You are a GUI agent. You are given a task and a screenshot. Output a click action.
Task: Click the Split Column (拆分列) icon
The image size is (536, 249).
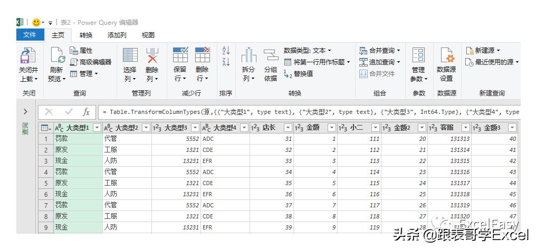pos(248,55)
